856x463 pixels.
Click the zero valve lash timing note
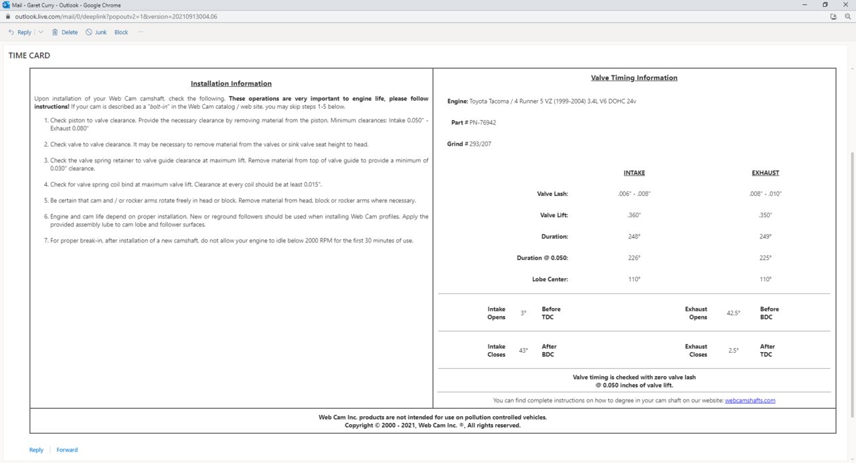[634, 381]
